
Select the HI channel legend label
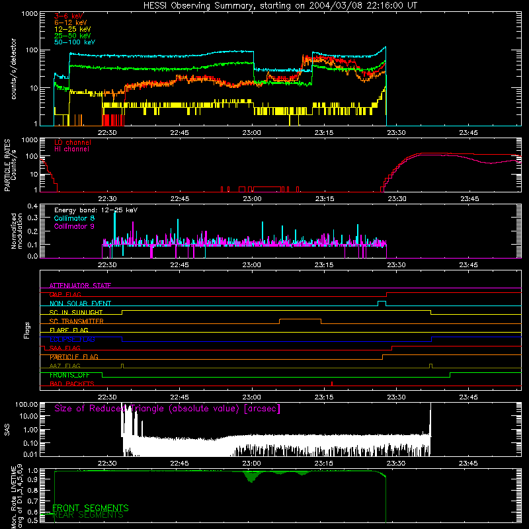point(71,149)
